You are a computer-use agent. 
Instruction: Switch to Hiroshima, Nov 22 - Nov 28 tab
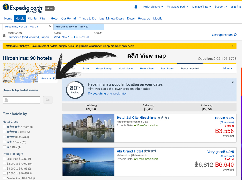point(22,27)
